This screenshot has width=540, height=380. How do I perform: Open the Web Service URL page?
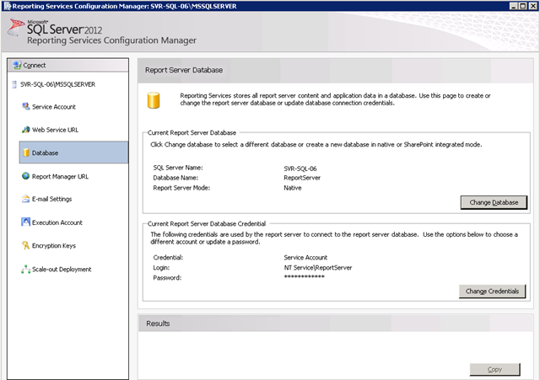tap(55, 130)
